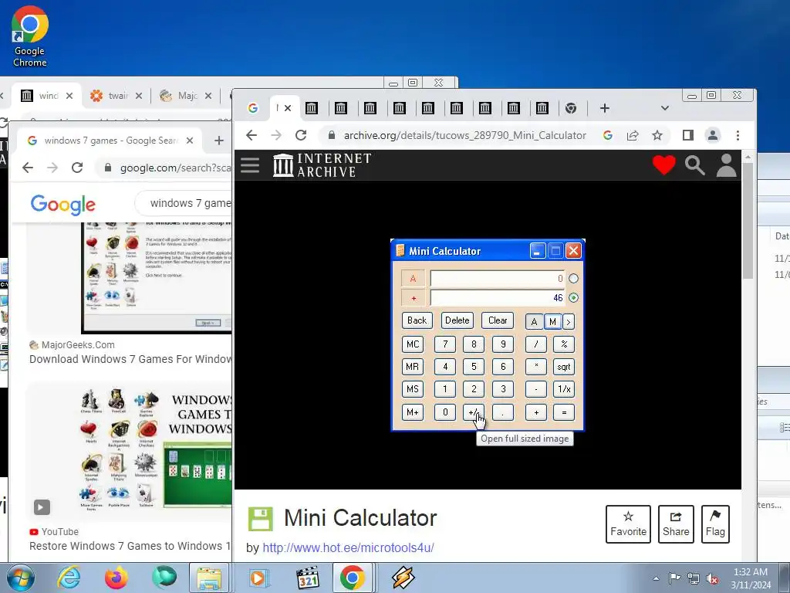Show hidden system tray icons arrow

point(656,578)
